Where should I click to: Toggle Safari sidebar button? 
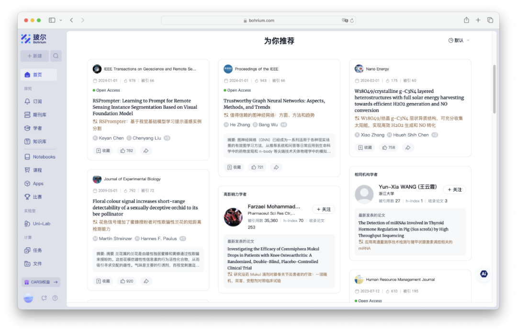(52, 20)
